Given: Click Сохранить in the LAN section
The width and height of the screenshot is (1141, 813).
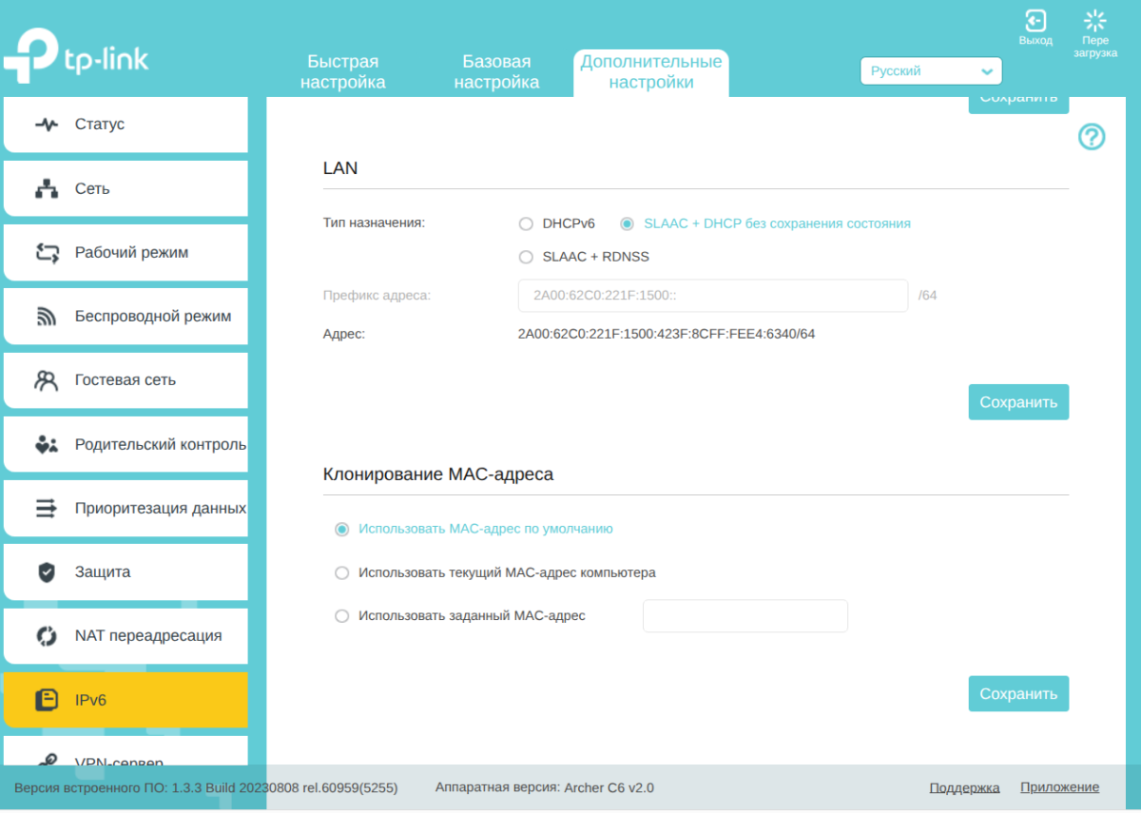Looking at the screenshot, I should [1018, 402].
